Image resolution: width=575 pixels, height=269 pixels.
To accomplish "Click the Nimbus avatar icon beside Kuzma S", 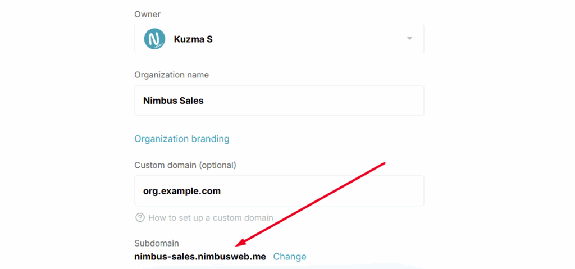I will point(155,39).
